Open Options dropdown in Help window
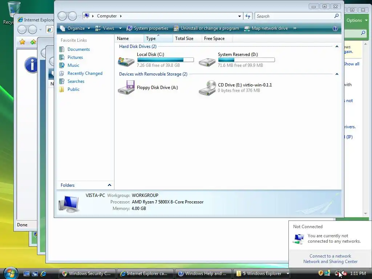Viewport: 372px width, 279px height. point(357,20)
